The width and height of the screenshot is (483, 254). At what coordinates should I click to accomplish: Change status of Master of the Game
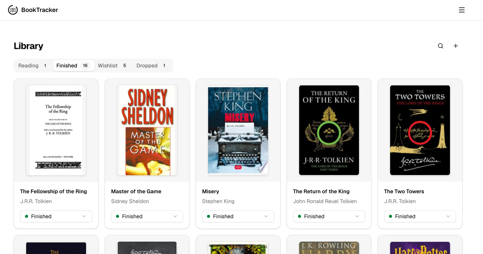pos(147,216)
